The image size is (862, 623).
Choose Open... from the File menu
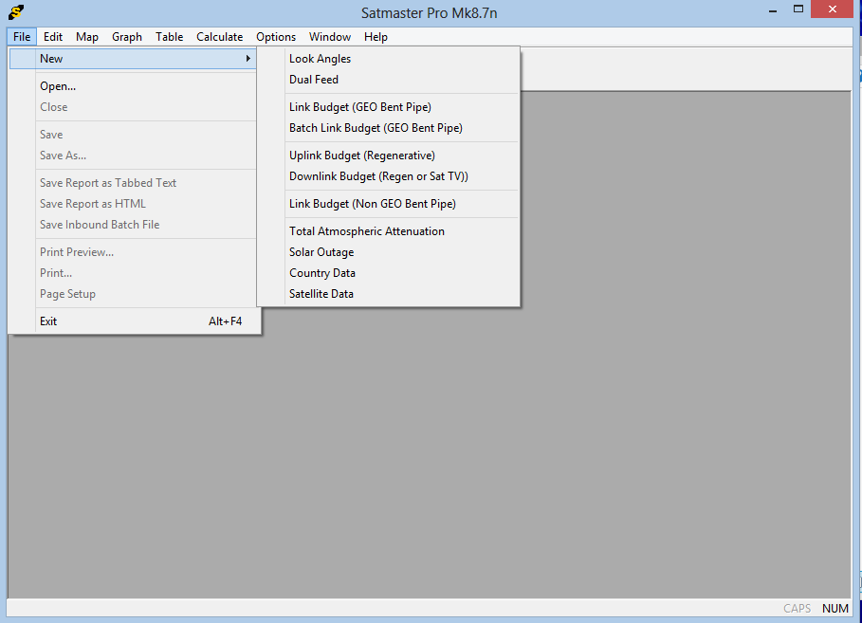coord(133,86)
